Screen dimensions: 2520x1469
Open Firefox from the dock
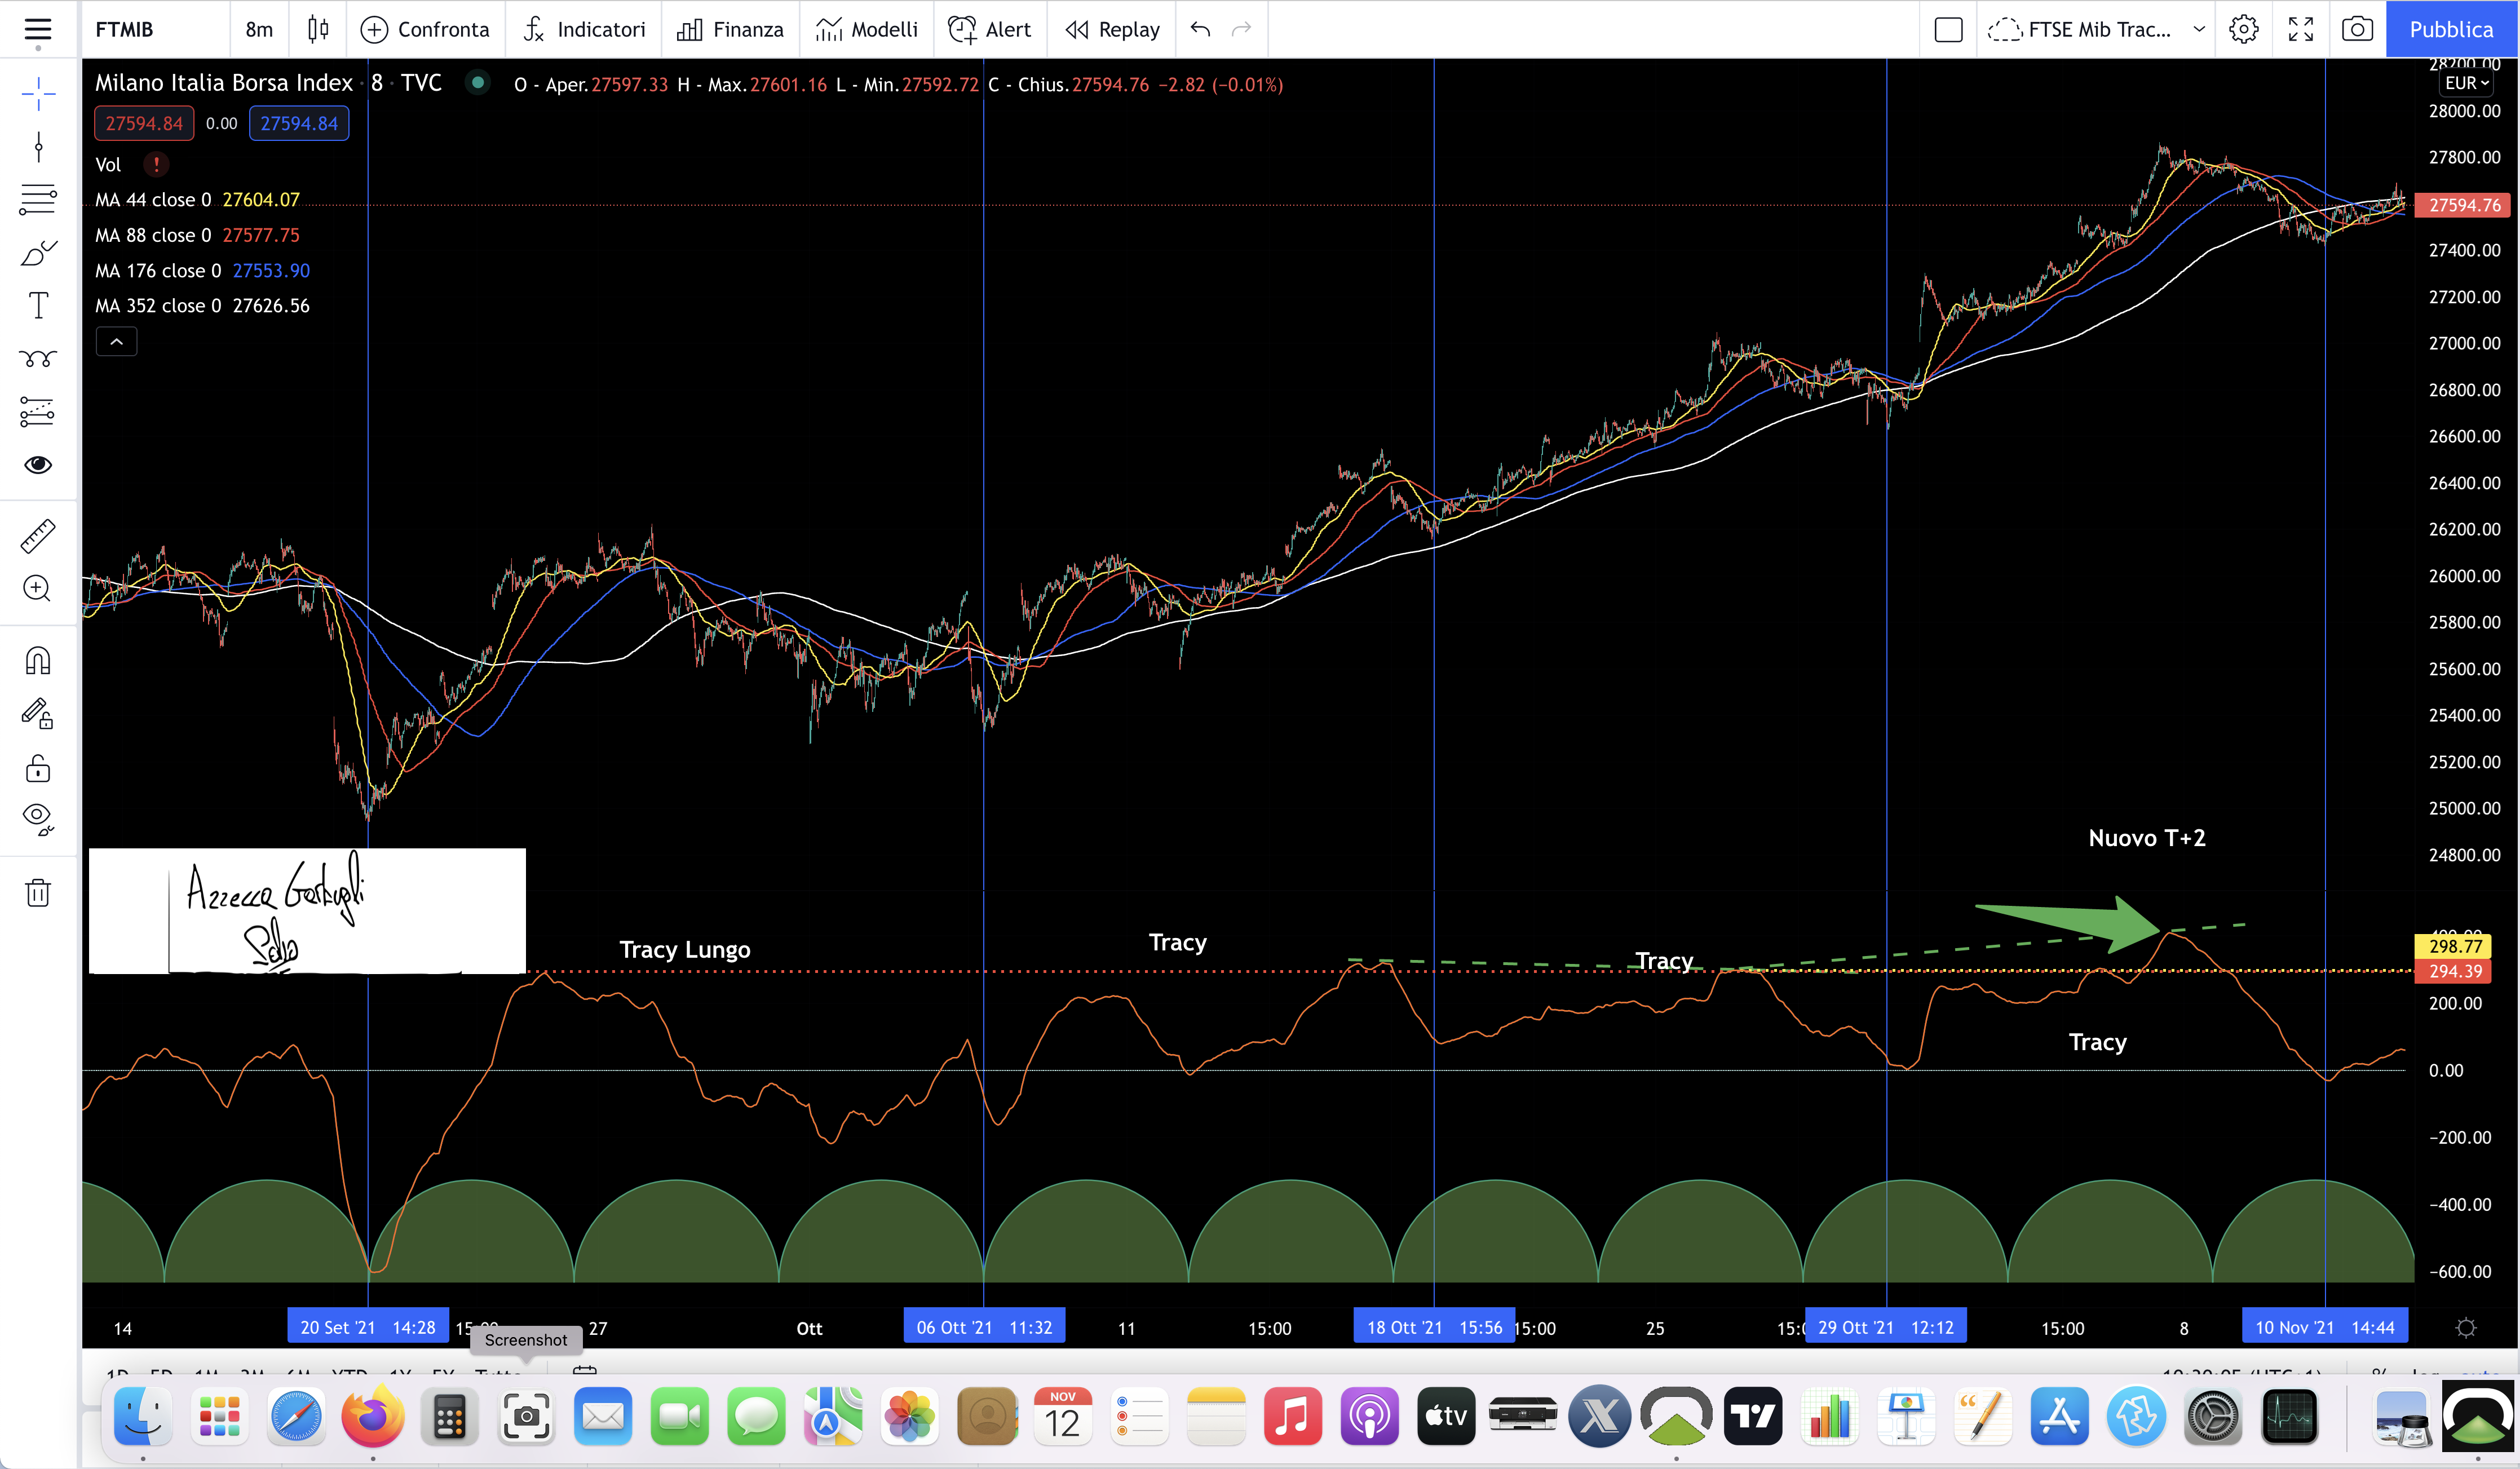click(373, 1416)
